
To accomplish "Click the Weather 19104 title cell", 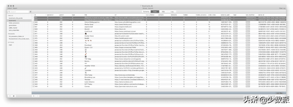I will coord(90,66).
